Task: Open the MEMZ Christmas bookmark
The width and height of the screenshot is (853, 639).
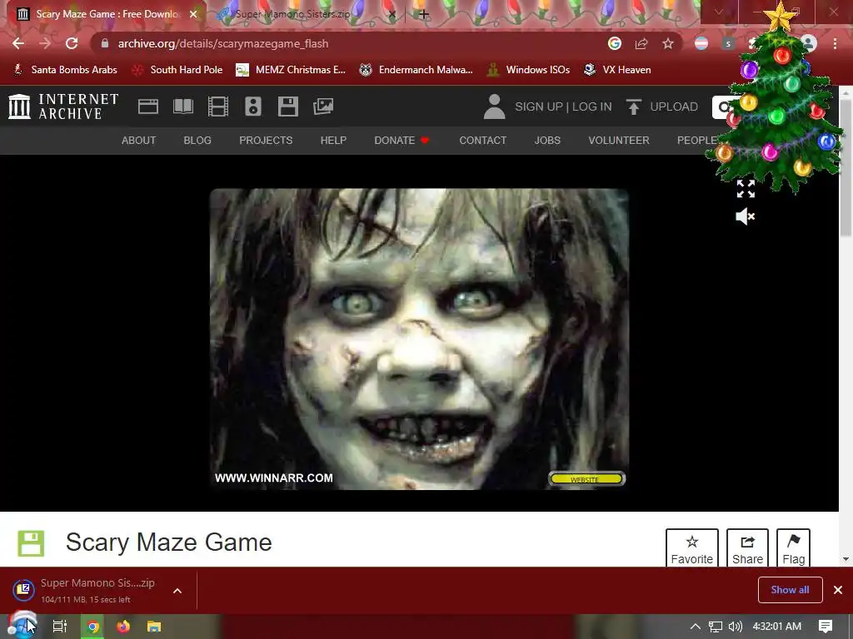Action: (x=291, y=70)
